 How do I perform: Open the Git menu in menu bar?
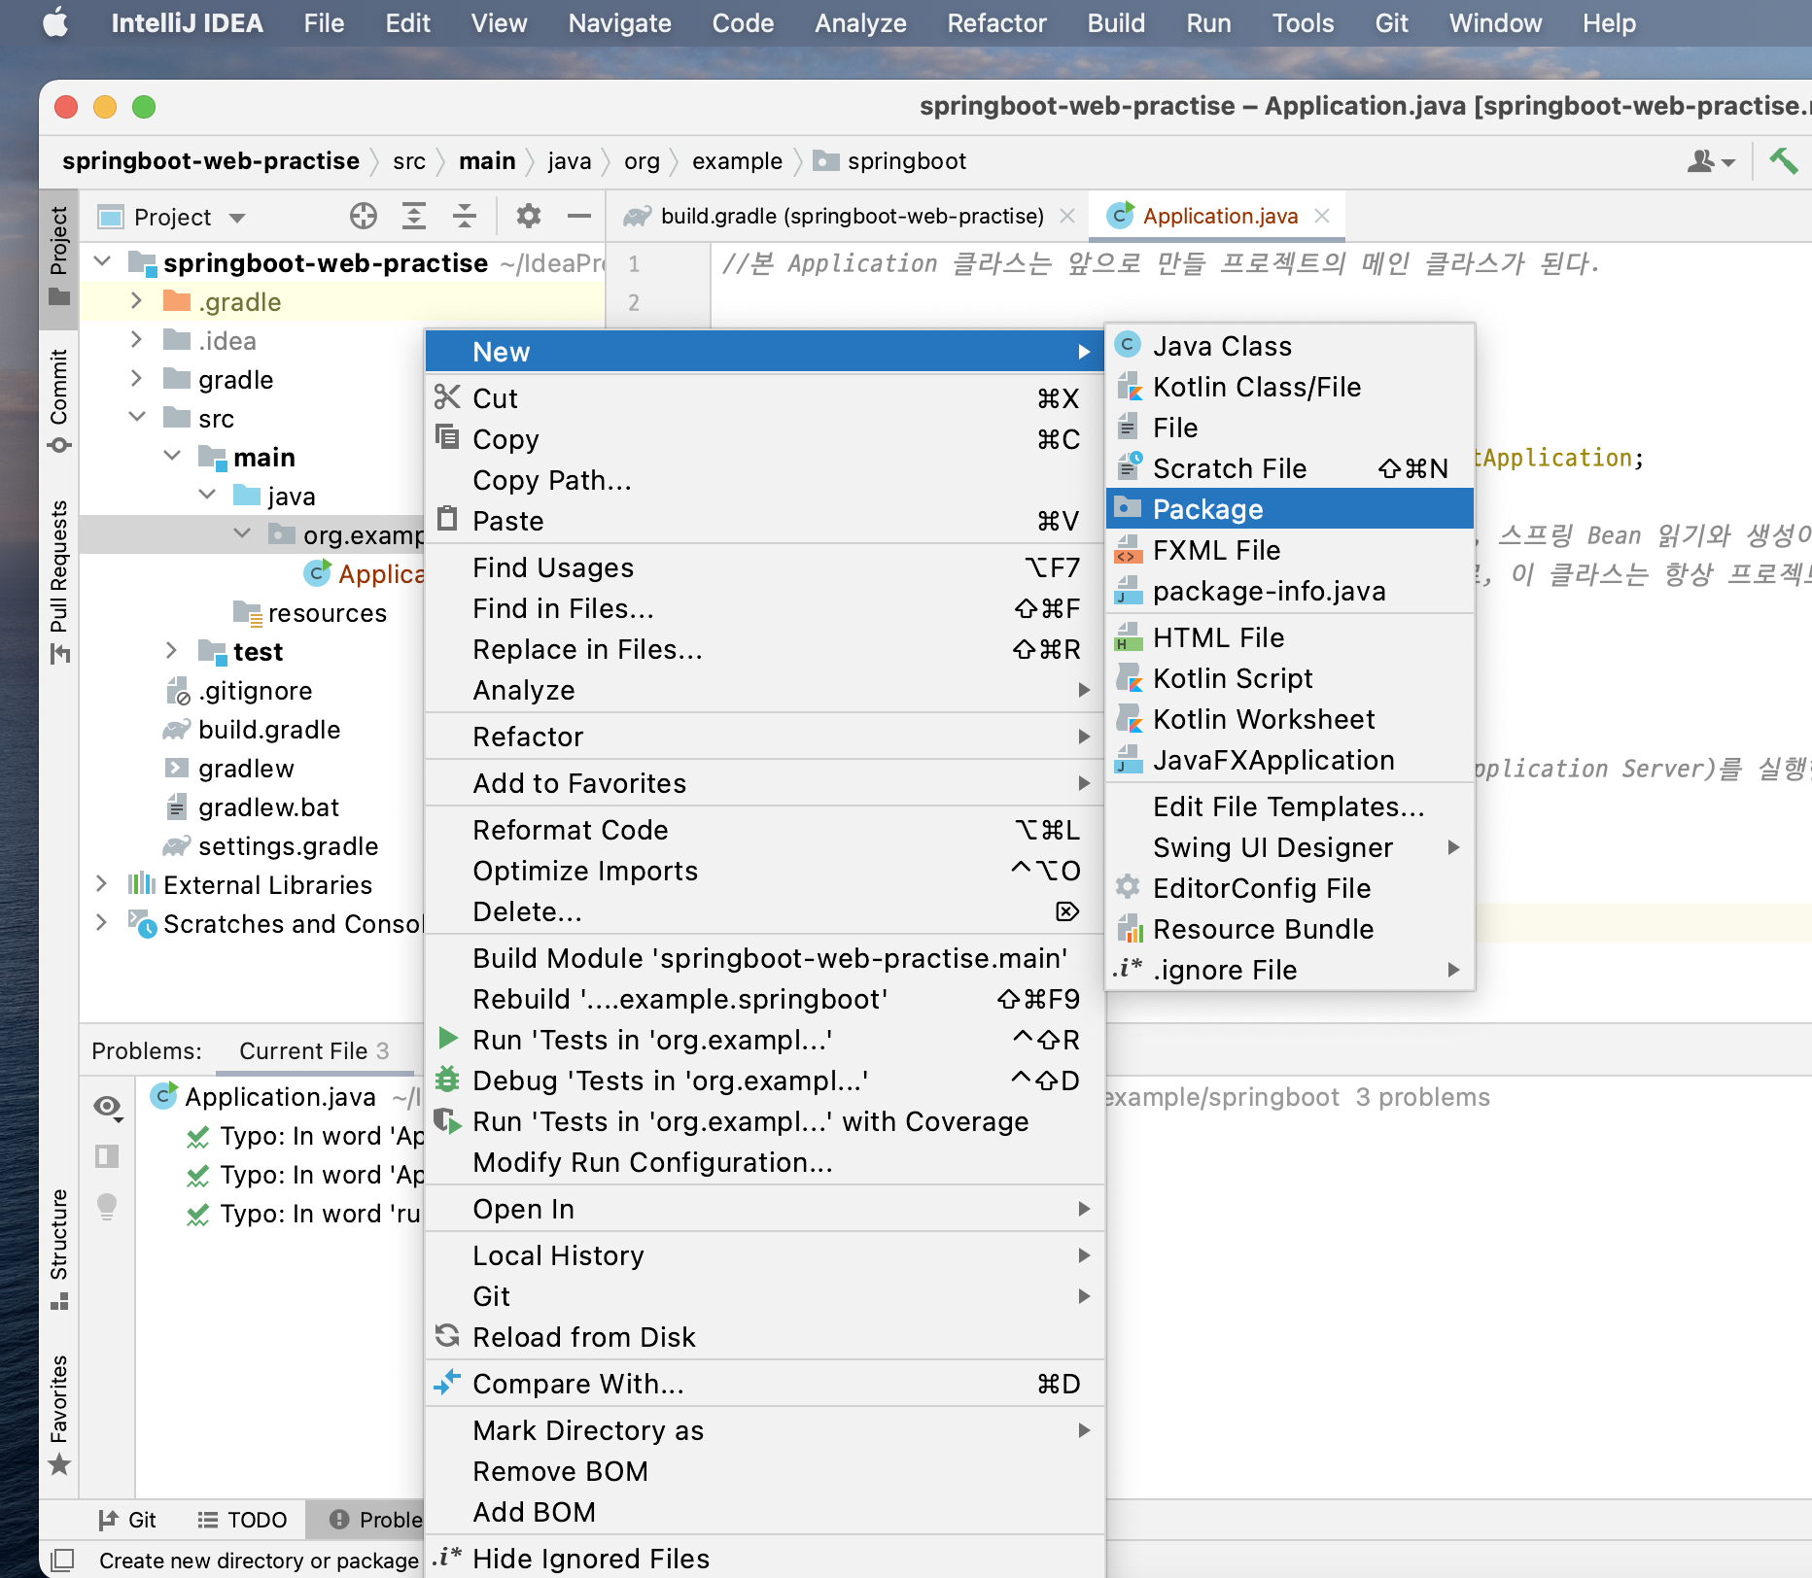[x=1391, y=23]
